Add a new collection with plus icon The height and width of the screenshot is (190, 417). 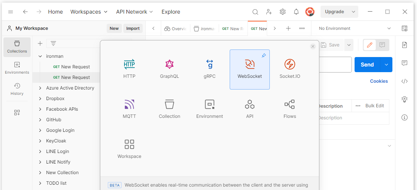pos(40,43)
